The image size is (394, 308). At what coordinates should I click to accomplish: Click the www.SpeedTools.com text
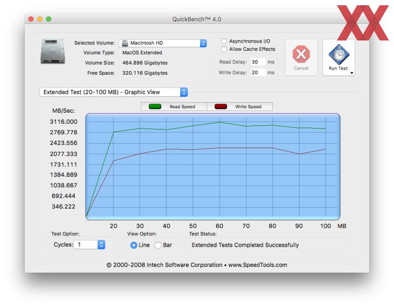pos(258,265)
